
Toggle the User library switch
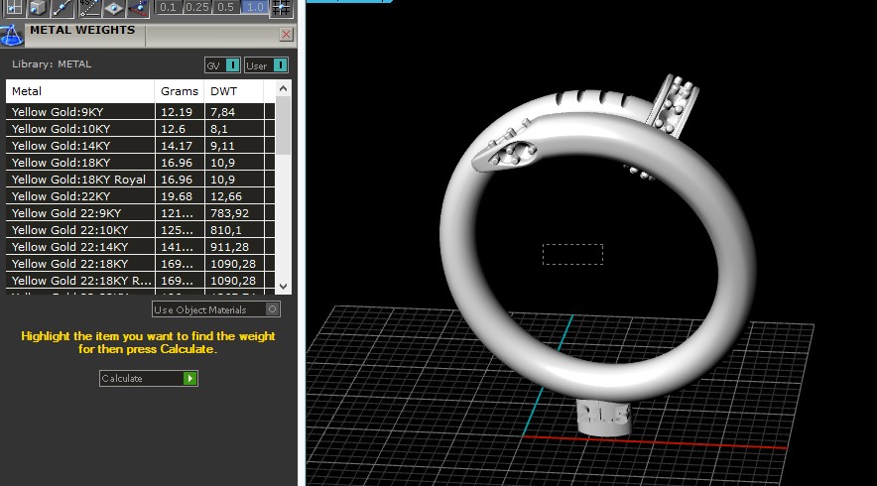(266, 65)
